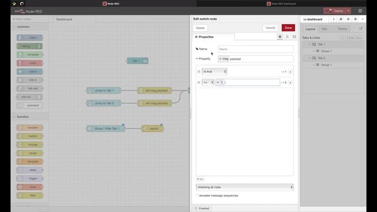Select the link call node in the palette
377x212 pixels.
click(29, 88)
